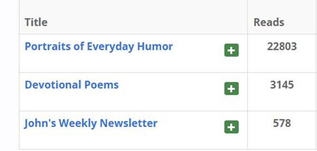Viewport: 317px width, 151px height.
Task: Open the Portraits of Everyday Humor link
Action: point(99,47)
